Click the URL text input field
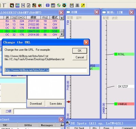Image resolution: width=136 pixels, height=129 pixels. (x=46, y=70)
